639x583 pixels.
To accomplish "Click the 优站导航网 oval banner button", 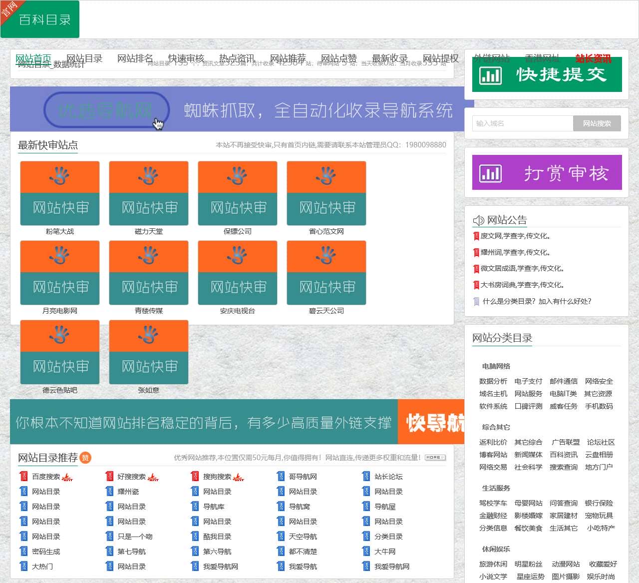I will click(106, 110).
